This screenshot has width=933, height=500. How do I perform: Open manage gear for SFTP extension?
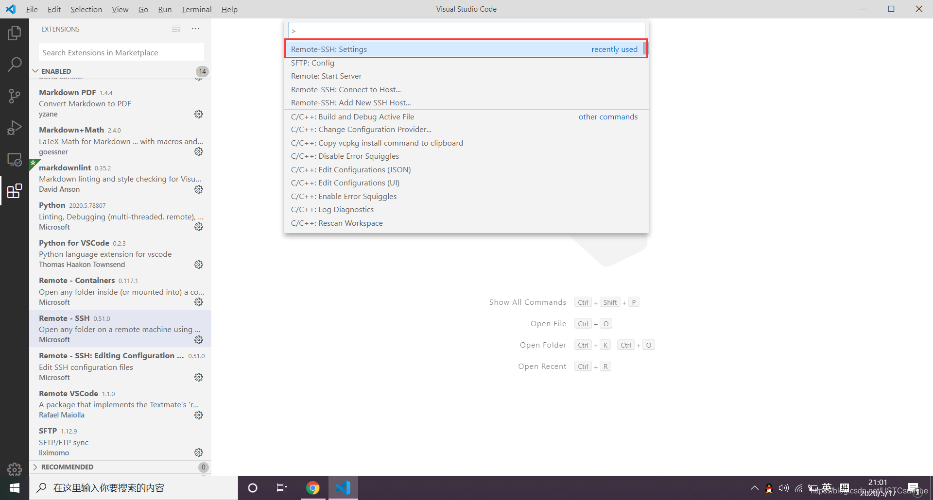point(199,452)
